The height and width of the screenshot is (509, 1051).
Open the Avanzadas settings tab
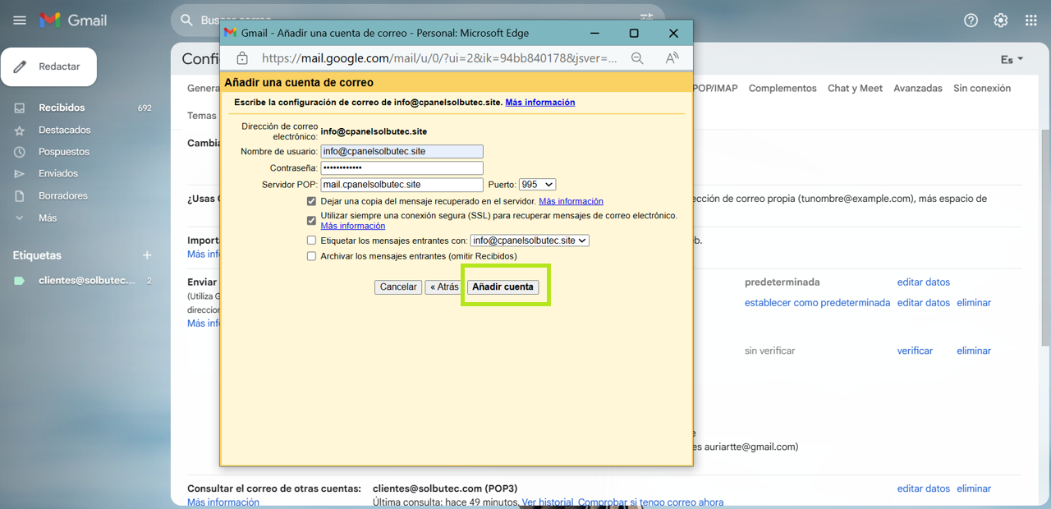pyautogui.click(x=917, y=88)
